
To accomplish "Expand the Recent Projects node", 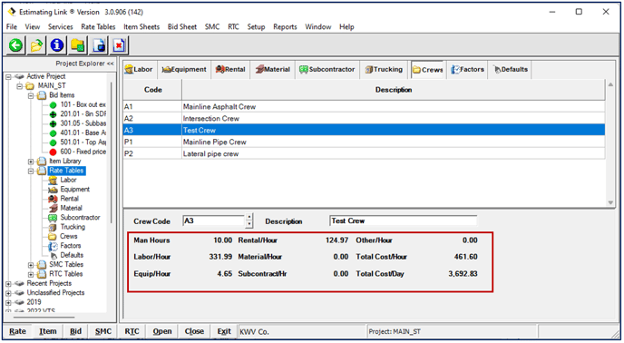I will coord(8,284).
